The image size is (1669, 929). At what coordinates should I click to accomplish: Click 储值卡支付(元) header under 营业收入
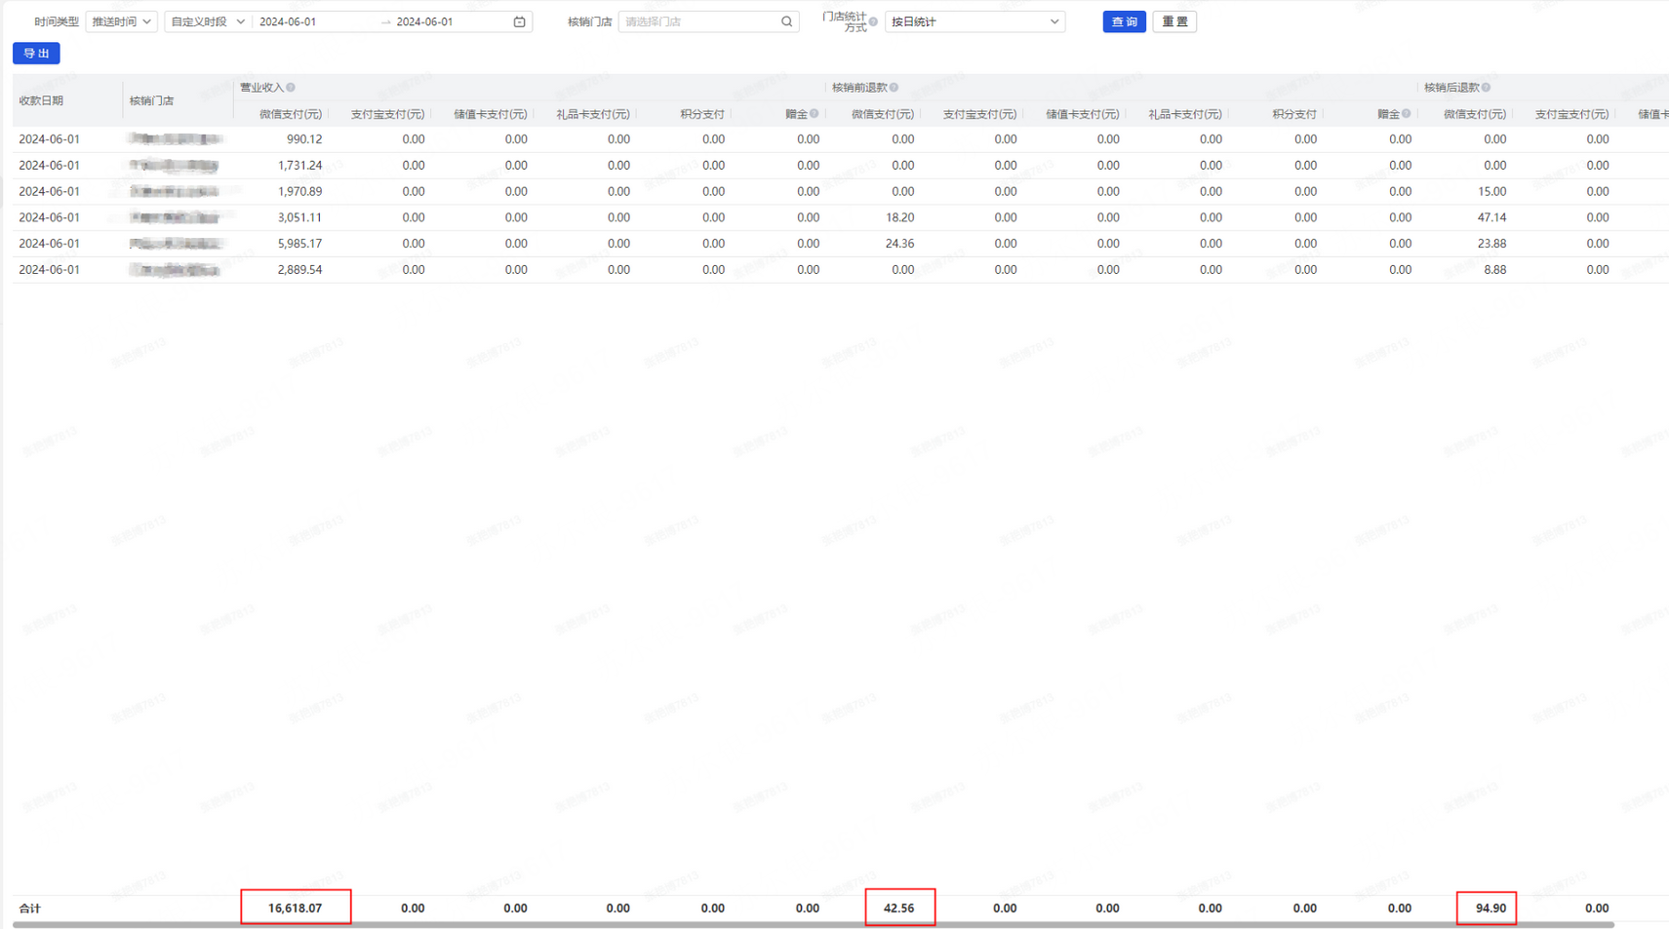click(x=491, y=114)
